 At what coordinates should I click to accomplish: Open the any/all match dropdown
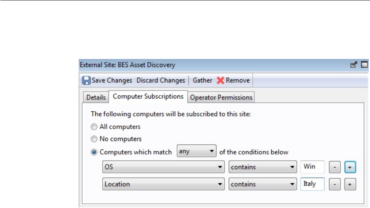(197, 152)
